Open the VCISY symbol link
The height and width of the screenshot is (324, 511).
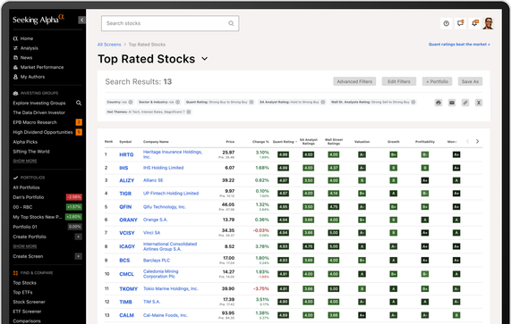pyautogui.click(x=127, y=233)
